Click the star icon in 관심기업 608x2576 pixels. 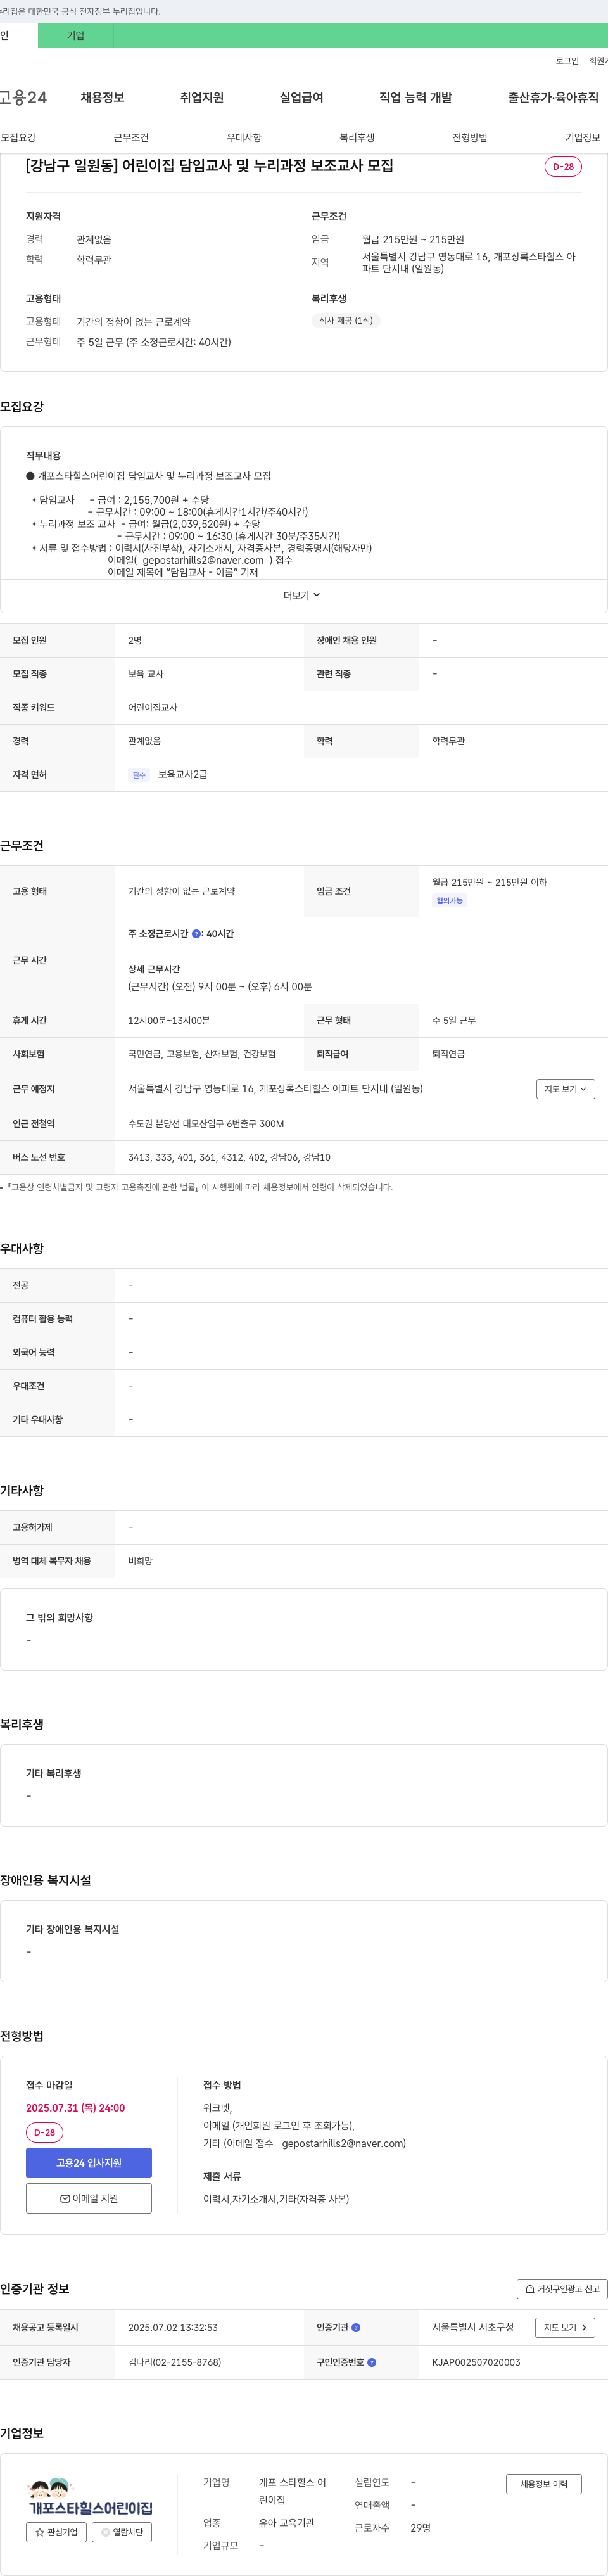(40, 2533)
